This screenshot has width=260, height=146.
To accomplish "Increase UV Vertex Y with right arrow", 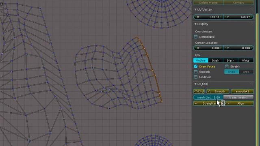I will (251, 17).
